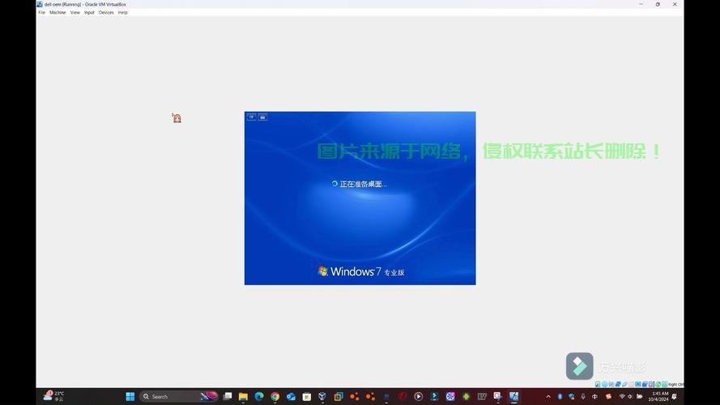This screenshot has height=405, width=720.
Task: Click the Bluetooth tray icon
Action: [560, 396]
